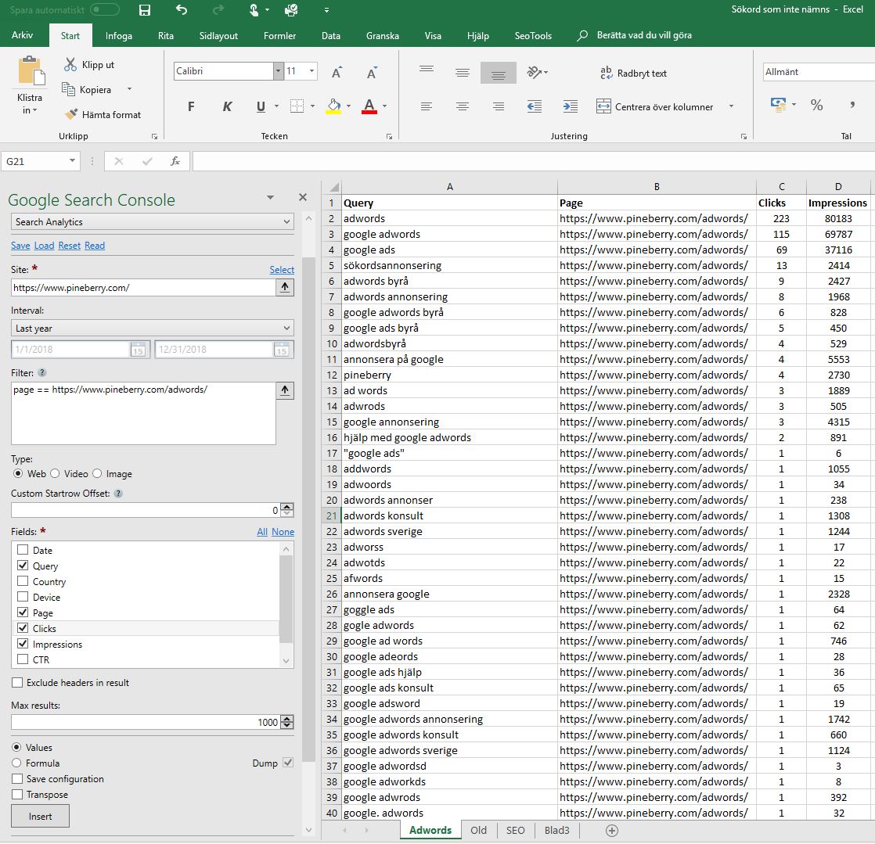
Task: Click the text orientation icon
Action: pyautogui.click(x=535, y=72)
